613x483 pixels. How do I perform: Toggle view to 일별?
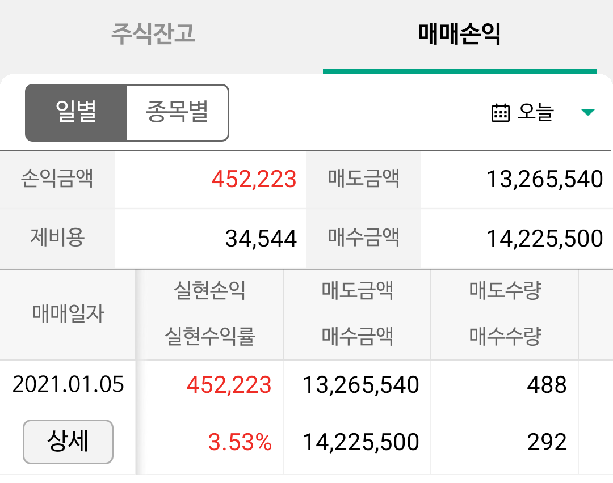[76, 113]
